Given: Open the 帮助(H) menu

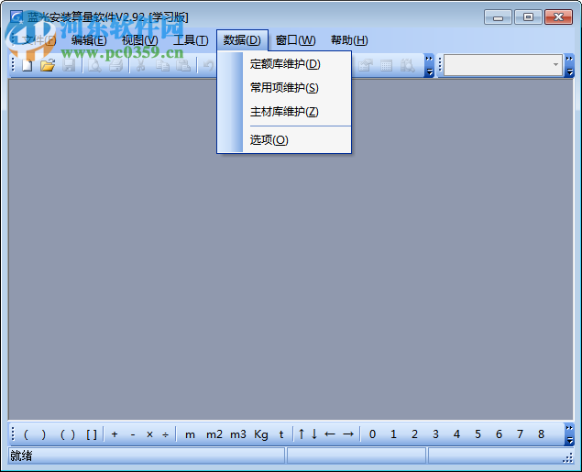Looking at the screenshot, I should point(349,40).
